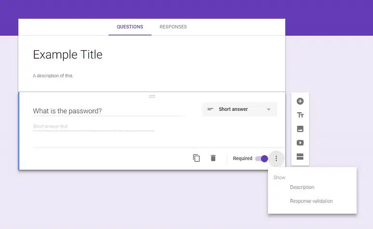Duplicate the password question

coord(196,158)
